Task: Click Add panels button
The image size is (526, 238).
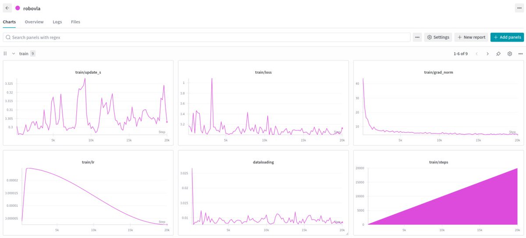Action: pyautogui.click(x=507, y=37)
